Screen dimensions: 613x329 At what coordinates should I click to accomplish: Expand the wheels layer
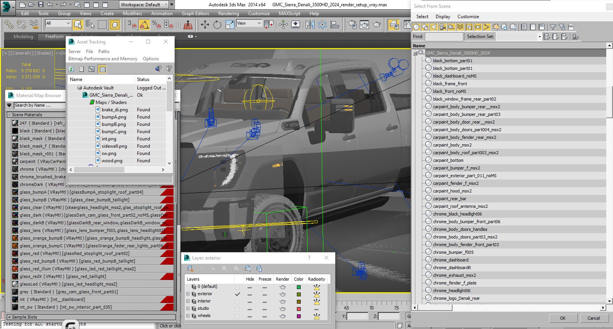tap(188, 316)
